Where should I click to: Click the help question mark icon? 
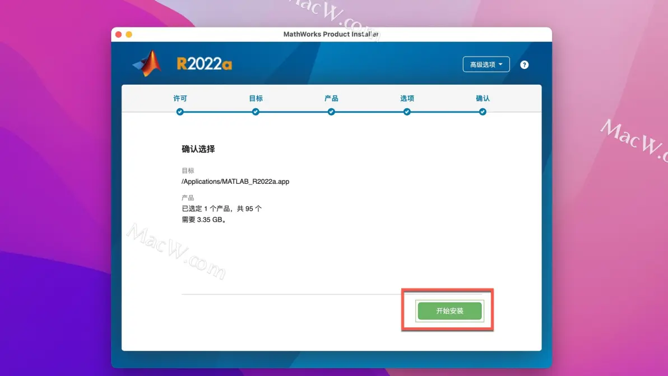pos(524,65)
